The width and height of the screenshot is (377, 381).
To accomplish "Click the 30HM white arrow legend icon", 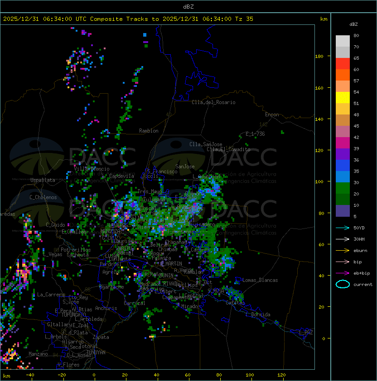I will [343, 239].
